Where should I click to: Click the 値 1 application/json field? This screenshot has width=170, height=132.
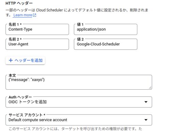click(105, 29)
